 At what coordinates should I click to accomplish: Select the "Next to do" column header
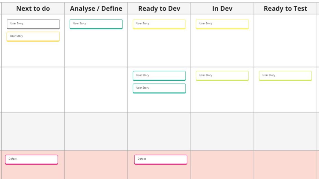(33, 8)
